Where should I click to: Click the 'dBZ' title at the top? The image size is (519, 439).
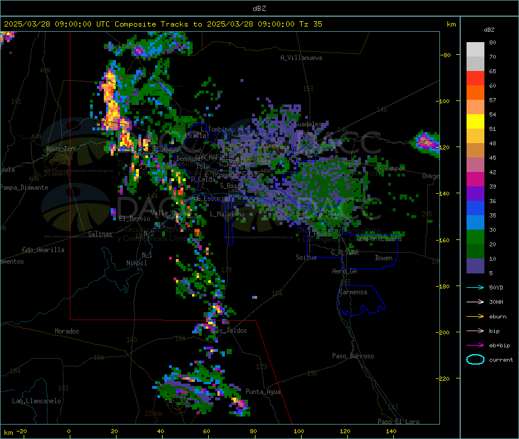click(259, 9)
